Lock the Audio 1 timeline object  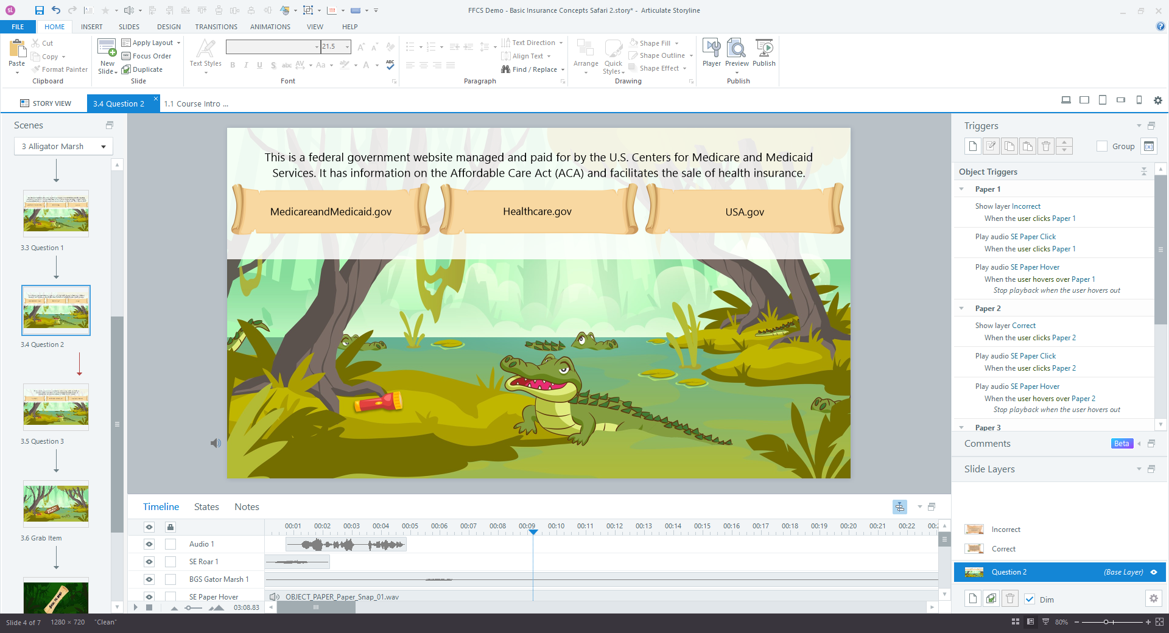(170, 544)
